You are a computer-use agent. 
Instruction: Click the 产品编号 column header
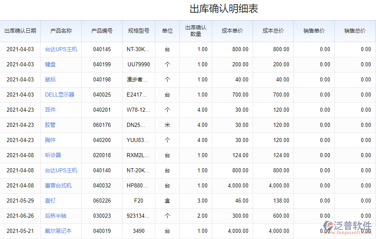click(x=101, y=31)
